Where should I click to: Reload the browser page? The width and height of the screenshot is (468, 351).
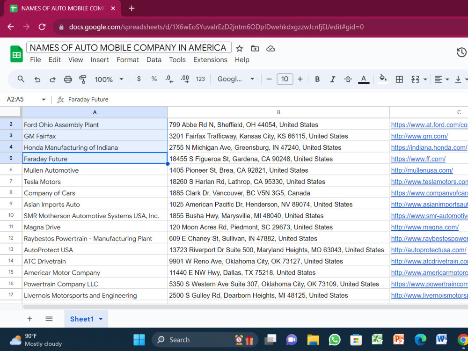point(42,27)
